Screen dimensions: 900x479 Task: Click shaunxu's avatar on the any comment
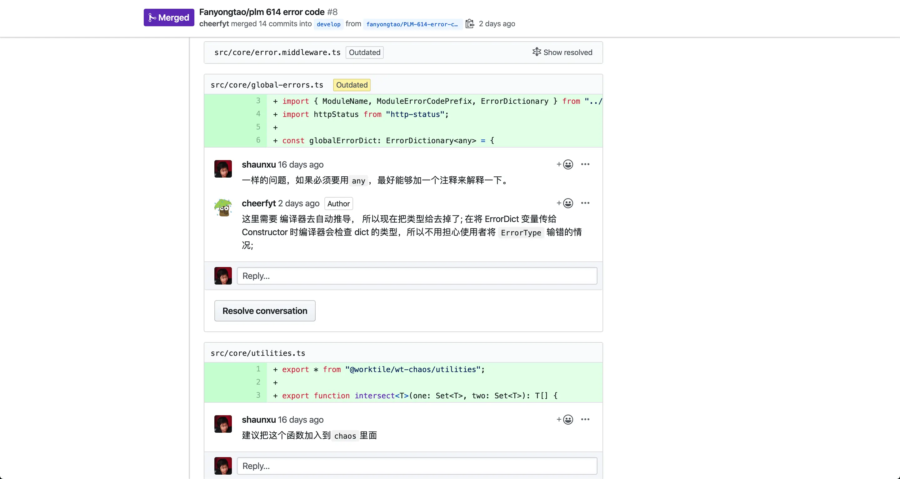coord(223,169)
